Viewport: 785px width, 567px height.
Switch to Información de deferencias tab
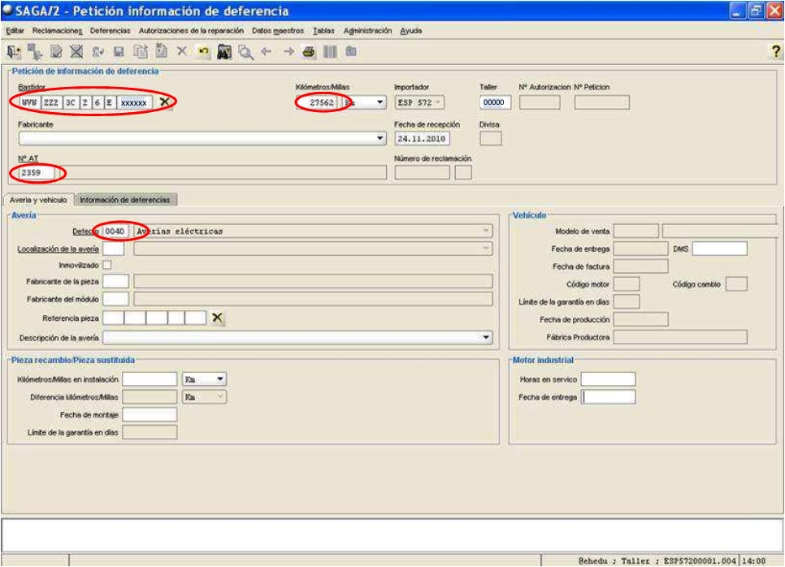tap(125, 200)
